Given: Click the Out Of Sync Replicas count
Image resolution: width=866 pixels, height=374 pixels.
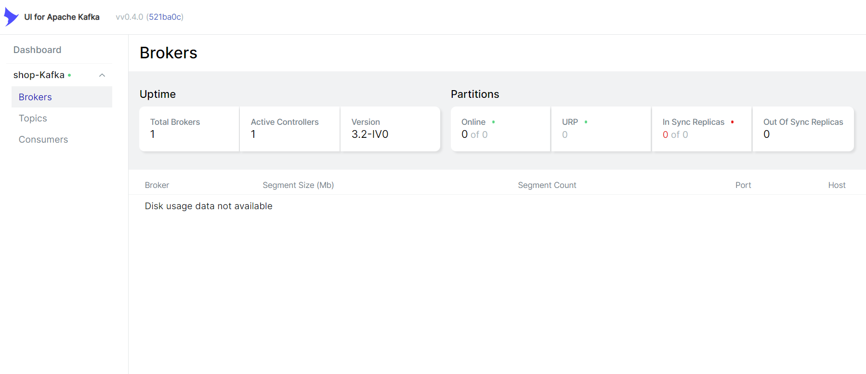Looking at the screenshot, I should [766, 134].
